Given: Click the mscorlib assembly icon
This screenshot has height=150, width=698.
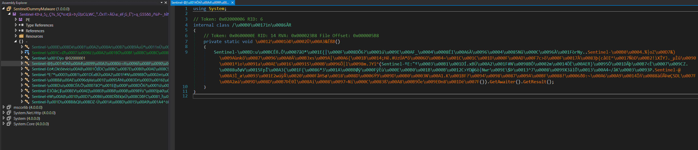Looking at the screenshot, I should [9, 107].
